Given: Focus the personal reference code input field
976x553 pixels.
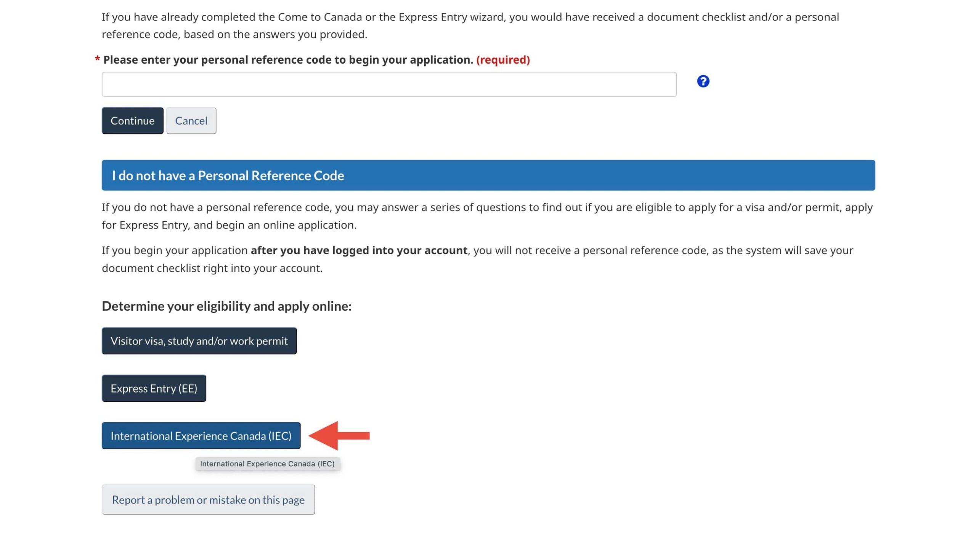Looking at the screenshot, I should (389, 84).
